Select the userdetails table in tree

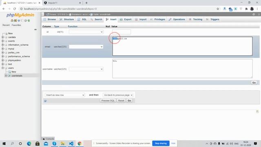tap(17, 76)
